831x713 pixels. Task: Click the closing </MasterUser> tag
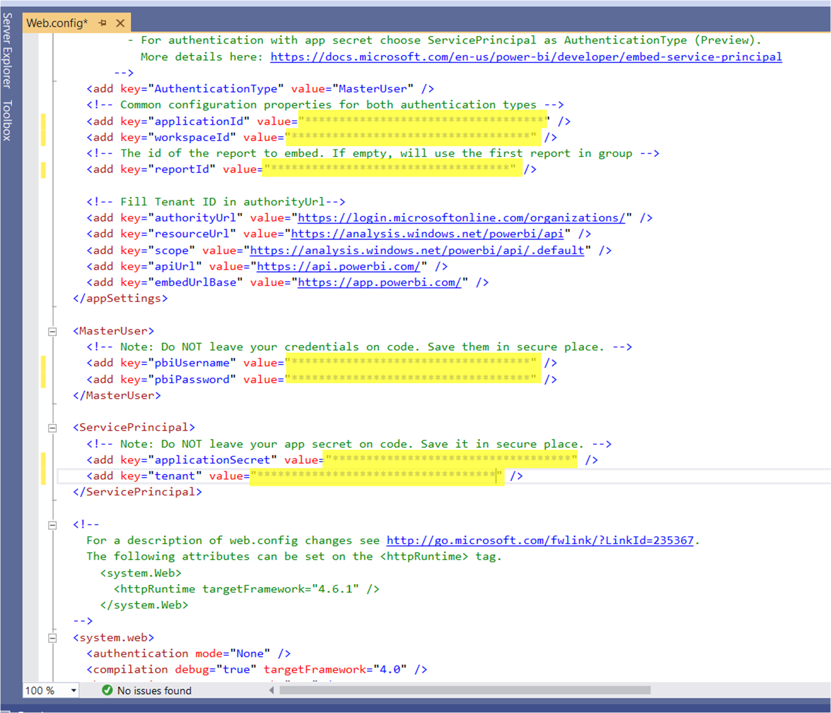117,395
